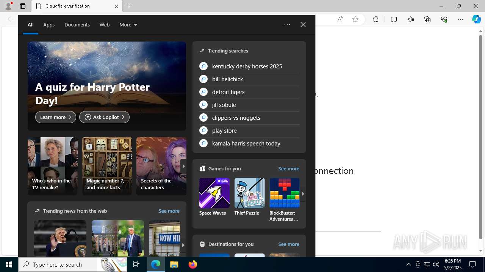Open 'Magic number 7, and more facts' card
The width and height of the screenshot is (485, 272).
coord(107,166)
